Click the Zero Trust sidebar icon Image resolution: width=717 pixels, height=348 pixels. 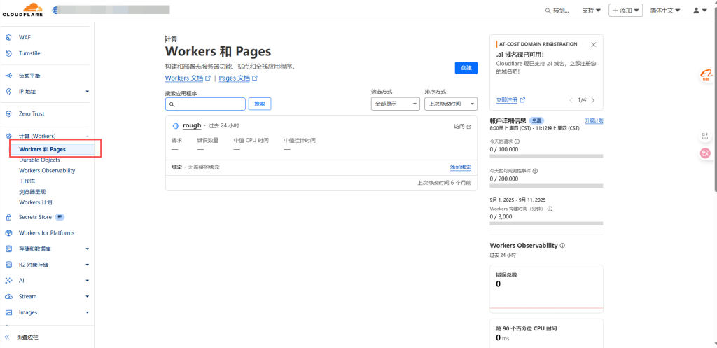click(8, 114)
